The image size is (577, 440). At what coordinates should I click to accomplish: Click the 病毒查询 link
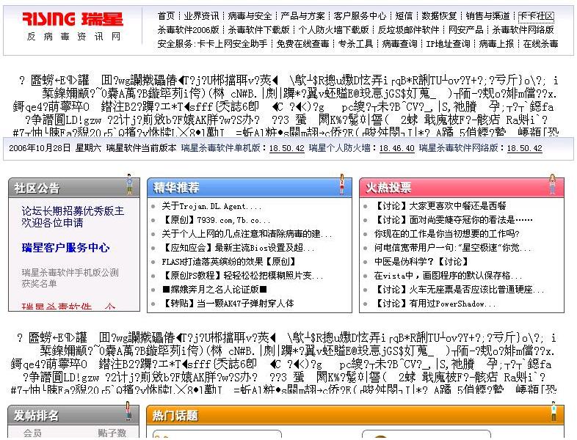pyautogui.click(x=399, y=44)
